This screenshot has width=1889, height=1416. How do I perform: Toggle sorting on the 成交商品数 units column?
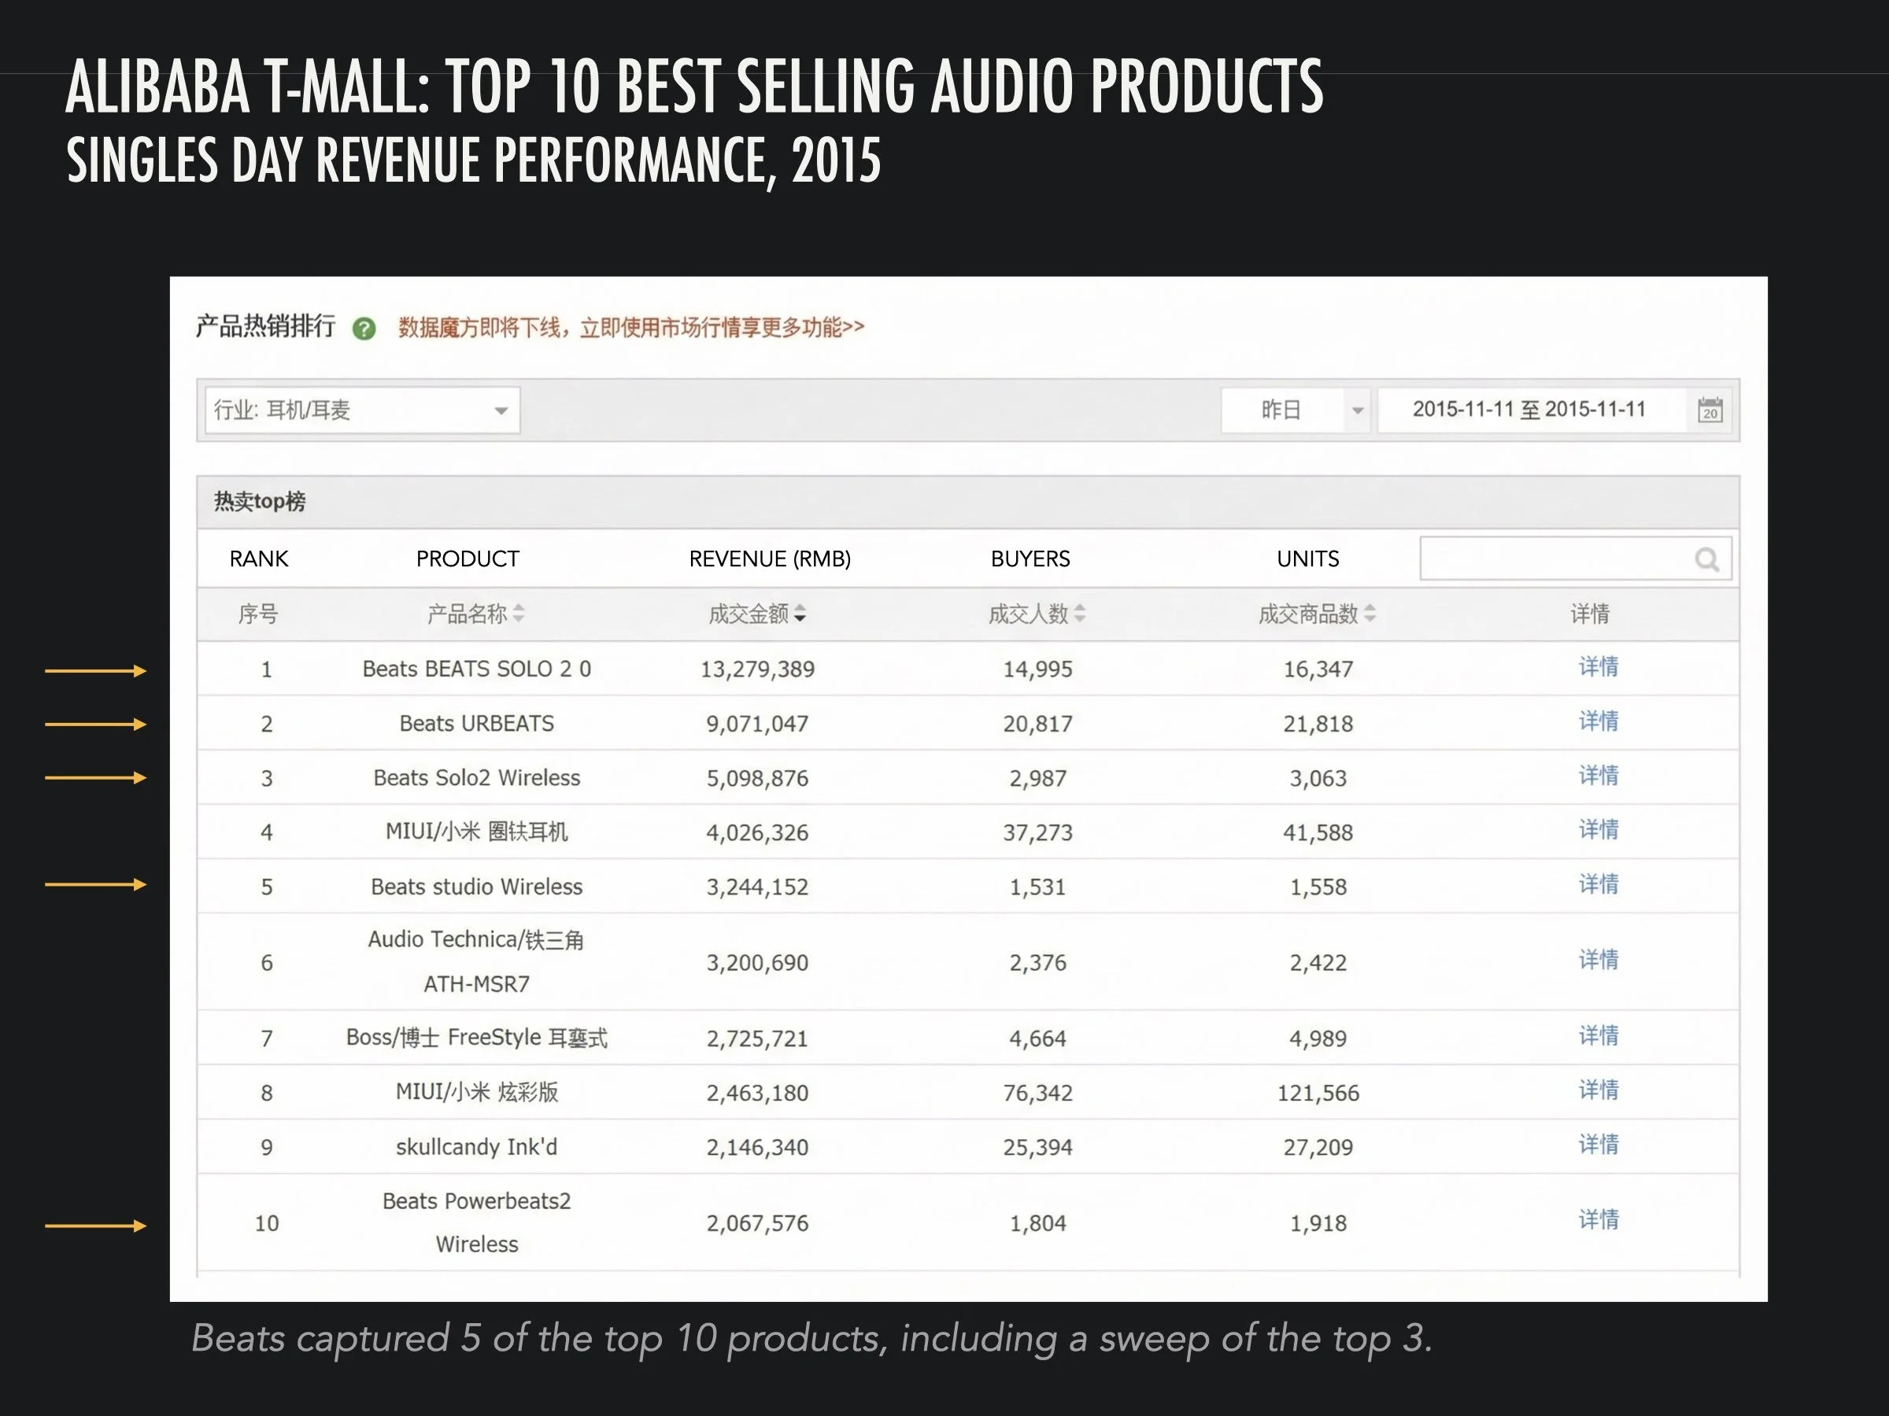coord(1370,614)
